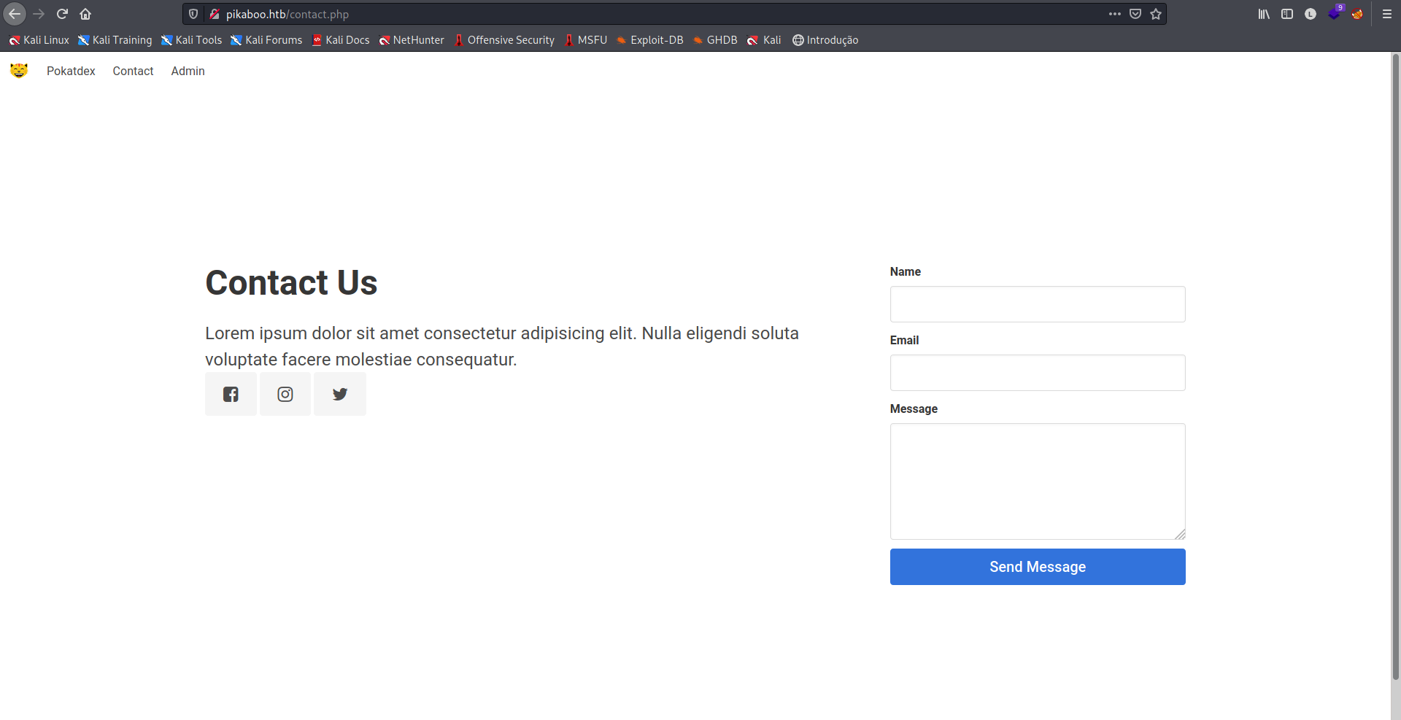Click into the Name field
This screenshot has width=1401, height=720.
click(x=1037, y=304)
